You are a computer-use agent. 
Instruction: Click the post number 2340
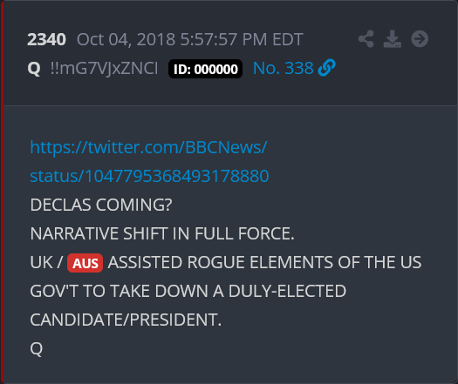[47, 39]
